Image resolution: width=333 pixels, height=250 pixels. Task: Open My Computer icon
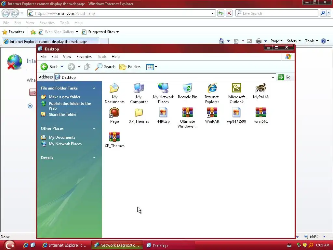point(139,88)
